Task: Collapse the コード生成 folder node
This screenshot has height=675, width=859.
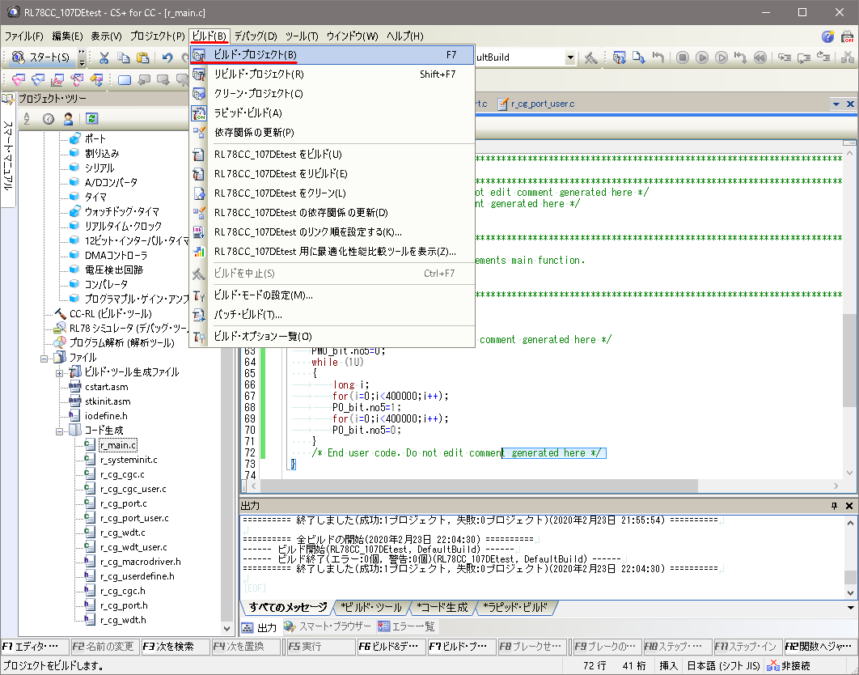Action: point(60,431)
